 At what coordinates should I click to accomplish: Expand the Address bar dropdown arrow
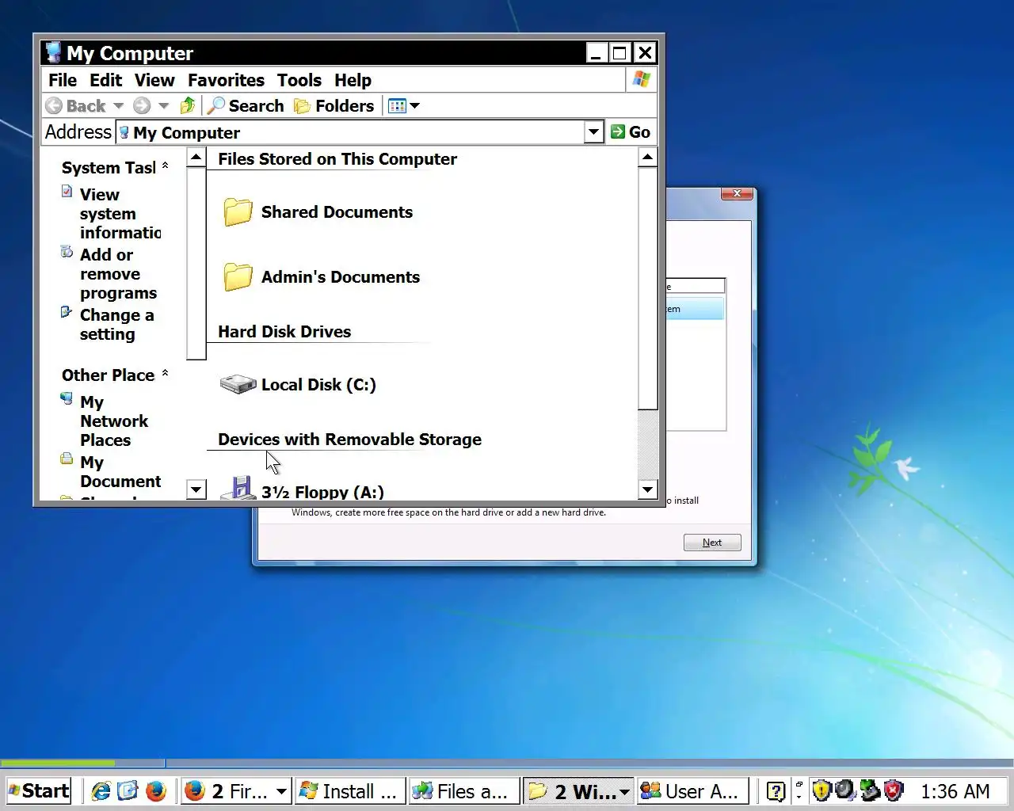[x=594, y=132]
